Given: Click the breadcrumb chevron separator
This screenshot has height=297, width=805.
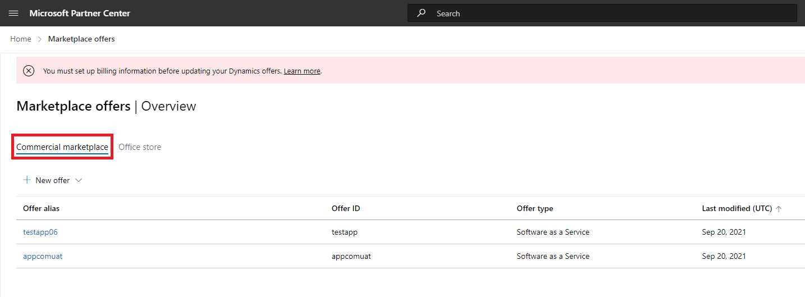Looking at the screenshot, I should click(40, 39).
